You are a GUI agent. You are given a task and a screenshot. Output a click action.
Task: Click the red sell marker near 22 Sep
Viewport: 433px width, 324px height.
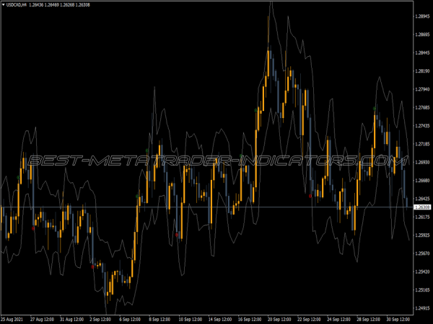(310, 196)
